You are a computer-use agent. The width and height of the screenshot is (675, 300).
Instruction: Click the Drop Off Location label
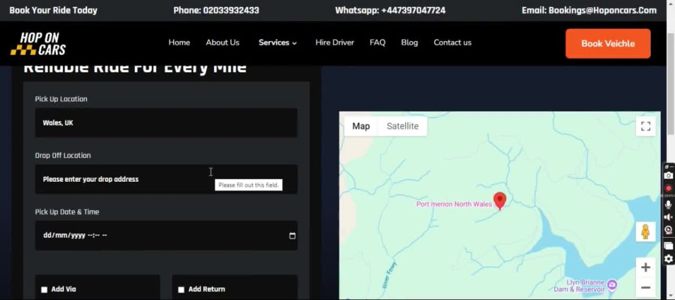click(63, 155)
